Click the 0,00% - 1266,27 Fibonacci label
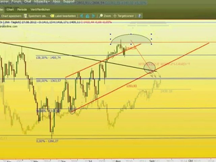The image size is (216, 162). [47, 141]
